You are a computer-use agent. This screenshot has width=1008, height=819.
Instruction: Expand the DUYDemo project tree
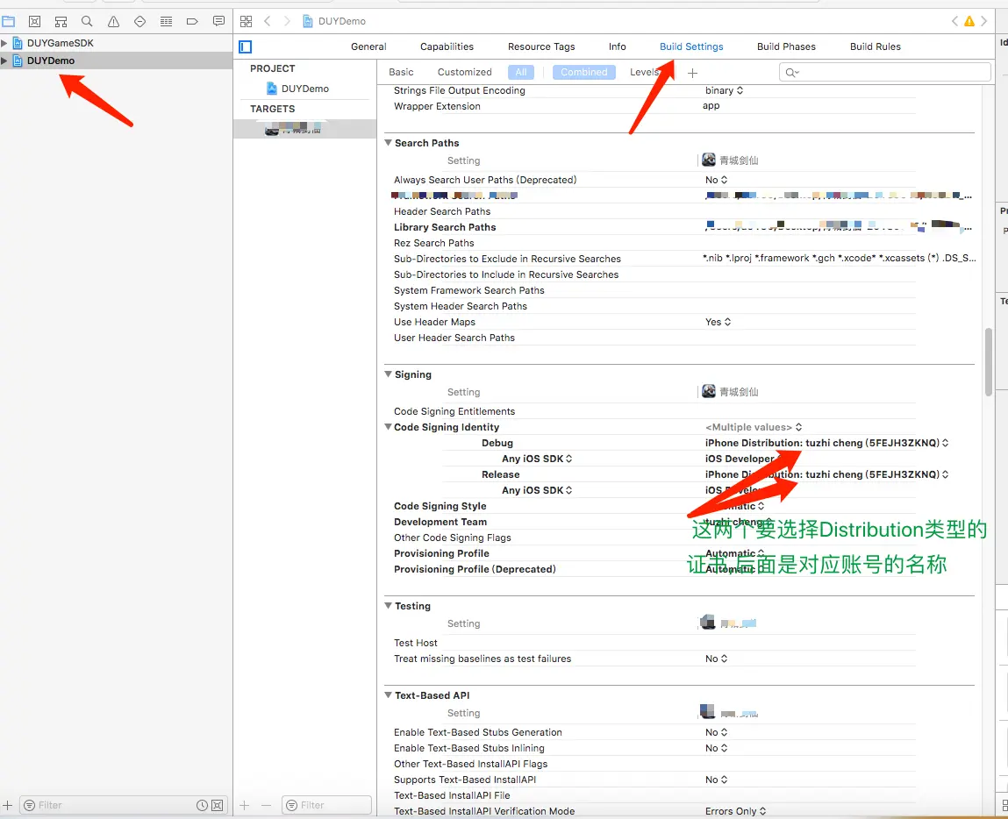point(4,61)
